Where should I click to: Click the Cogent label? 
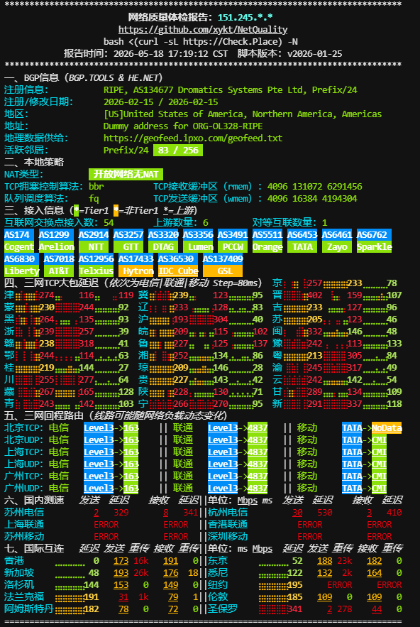[19, 246]
